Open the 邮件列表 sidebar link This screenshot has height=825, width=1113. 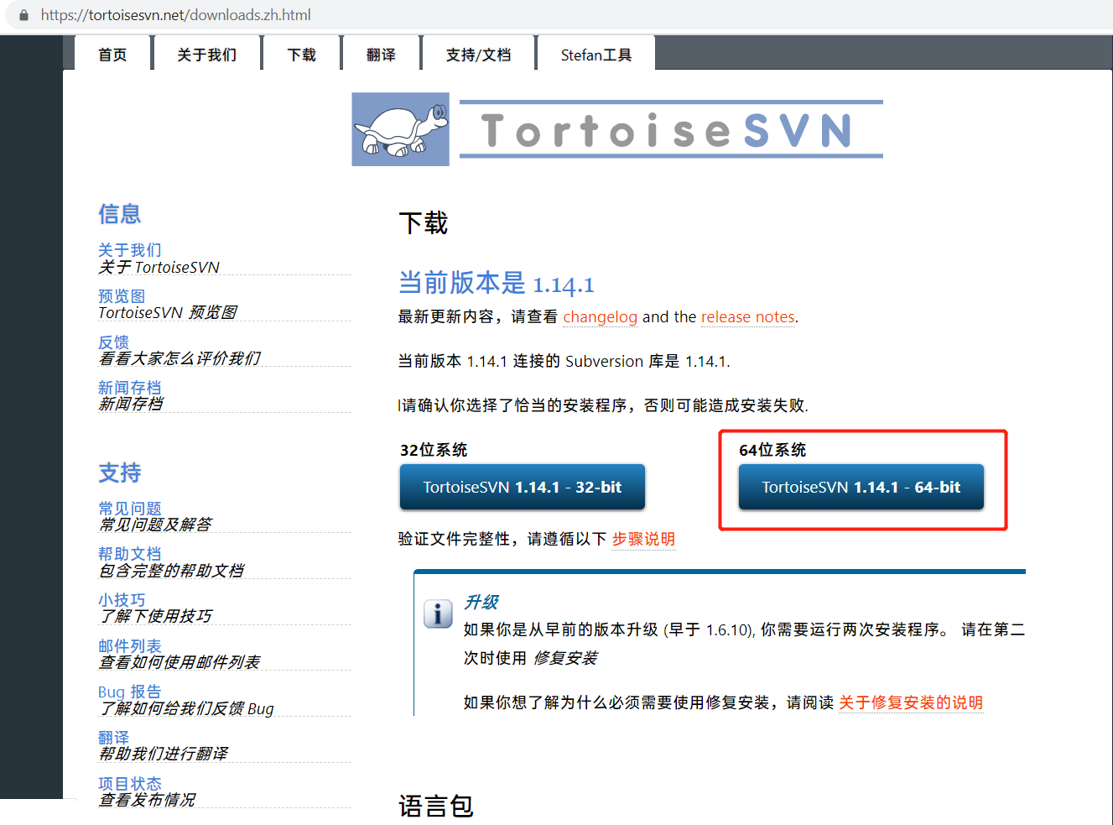(129, 645)
